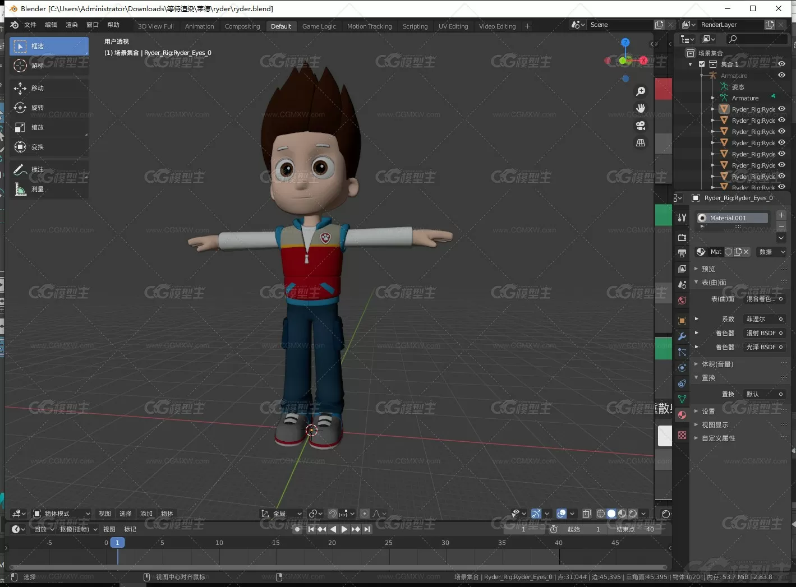Choose the 变换 transform tool
The height and width of the screenshot is (587, 796).
[49, 147]
